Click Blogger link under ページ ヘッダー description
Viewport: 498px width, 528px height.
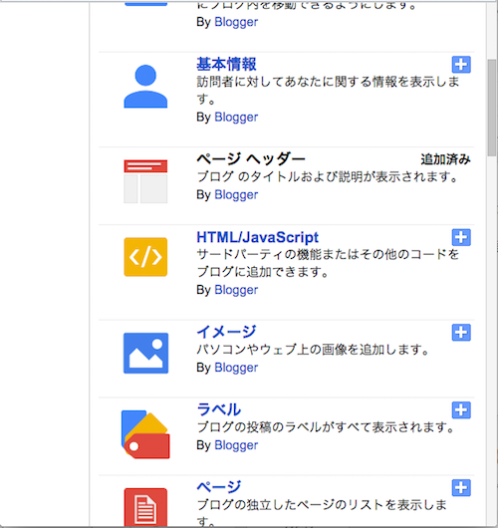click(236, 194)
